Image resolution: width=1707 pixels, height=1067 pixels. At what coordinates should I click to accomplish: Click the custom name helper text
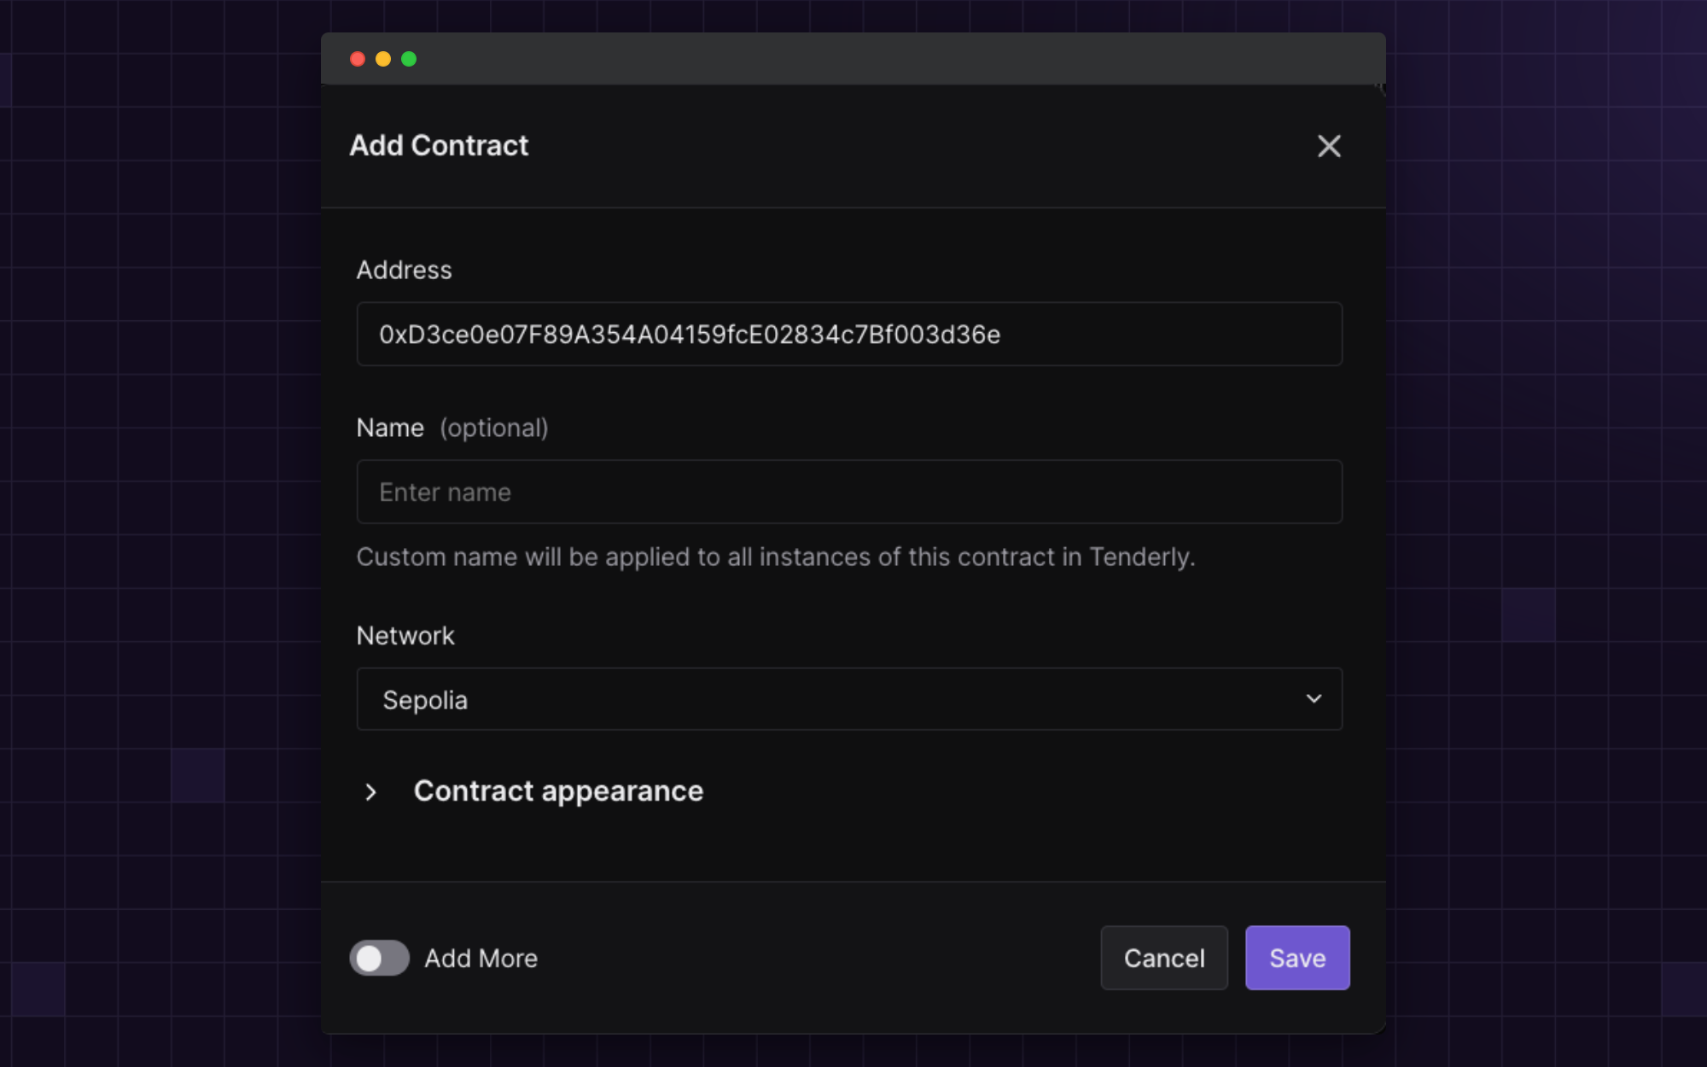(775, 557)
